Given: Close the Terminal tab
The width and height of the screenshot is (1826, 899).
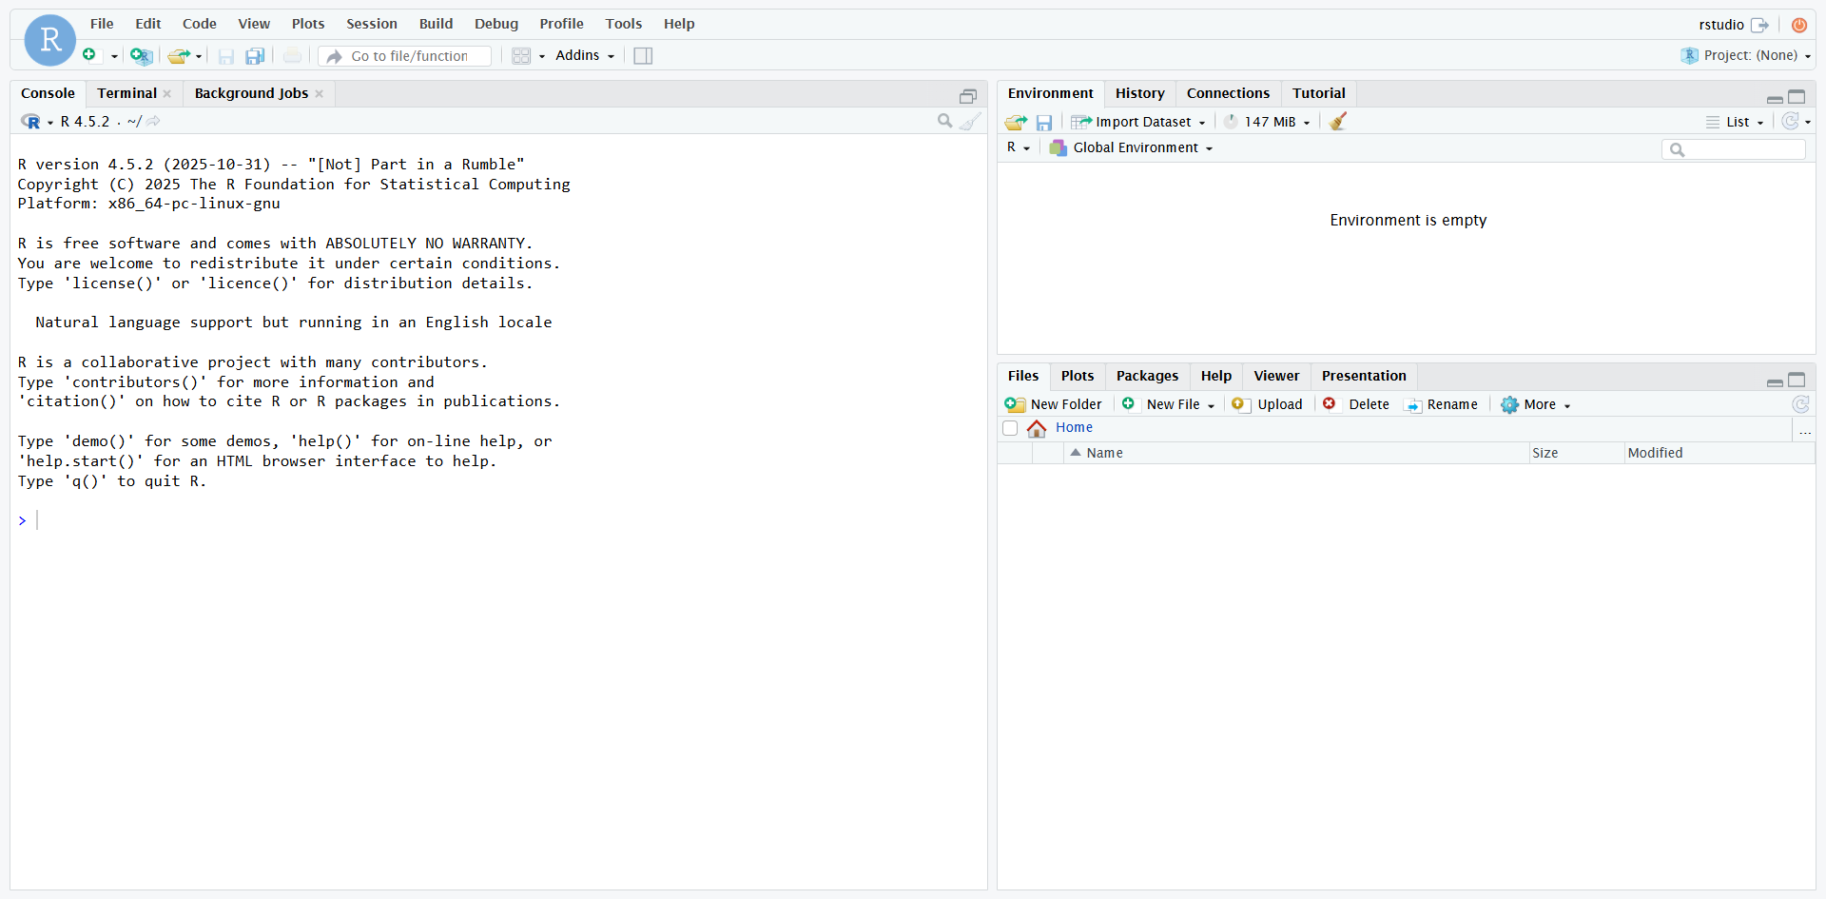Looking at the screenshot, I should click(x=167, y=93).
